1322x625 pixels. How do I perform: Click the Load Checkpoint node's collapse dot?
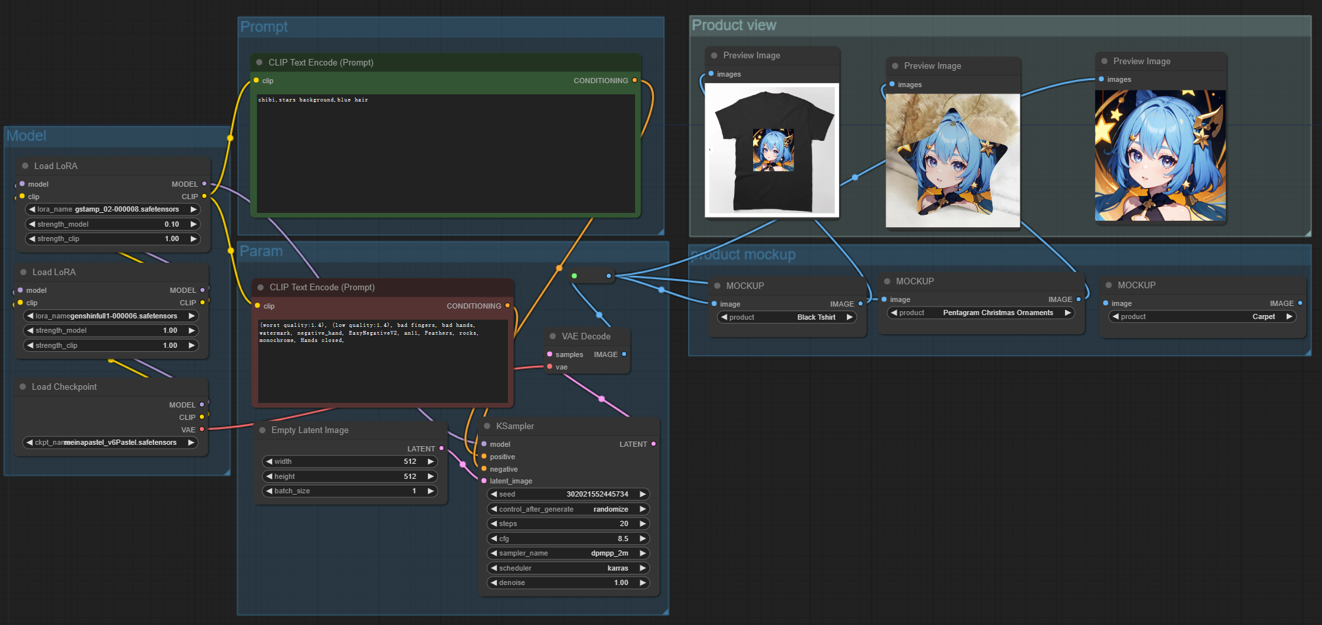point(23,387)
